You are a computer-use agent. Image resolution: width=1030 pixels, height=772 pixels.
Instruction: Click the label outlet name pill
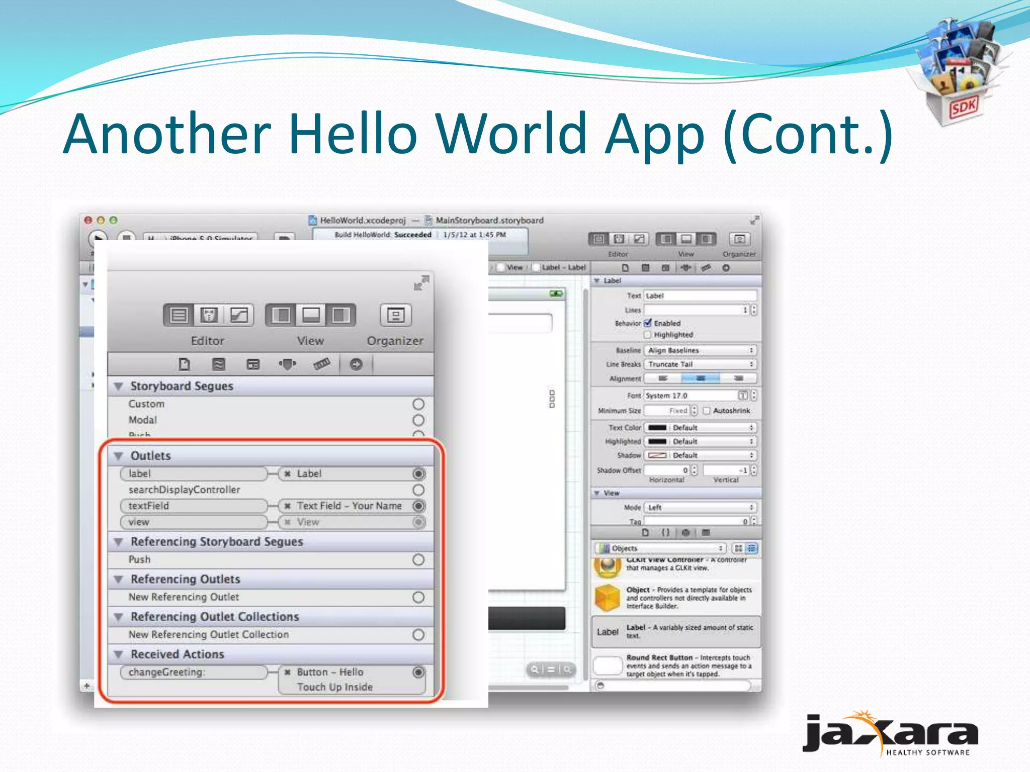coord(194,474)
